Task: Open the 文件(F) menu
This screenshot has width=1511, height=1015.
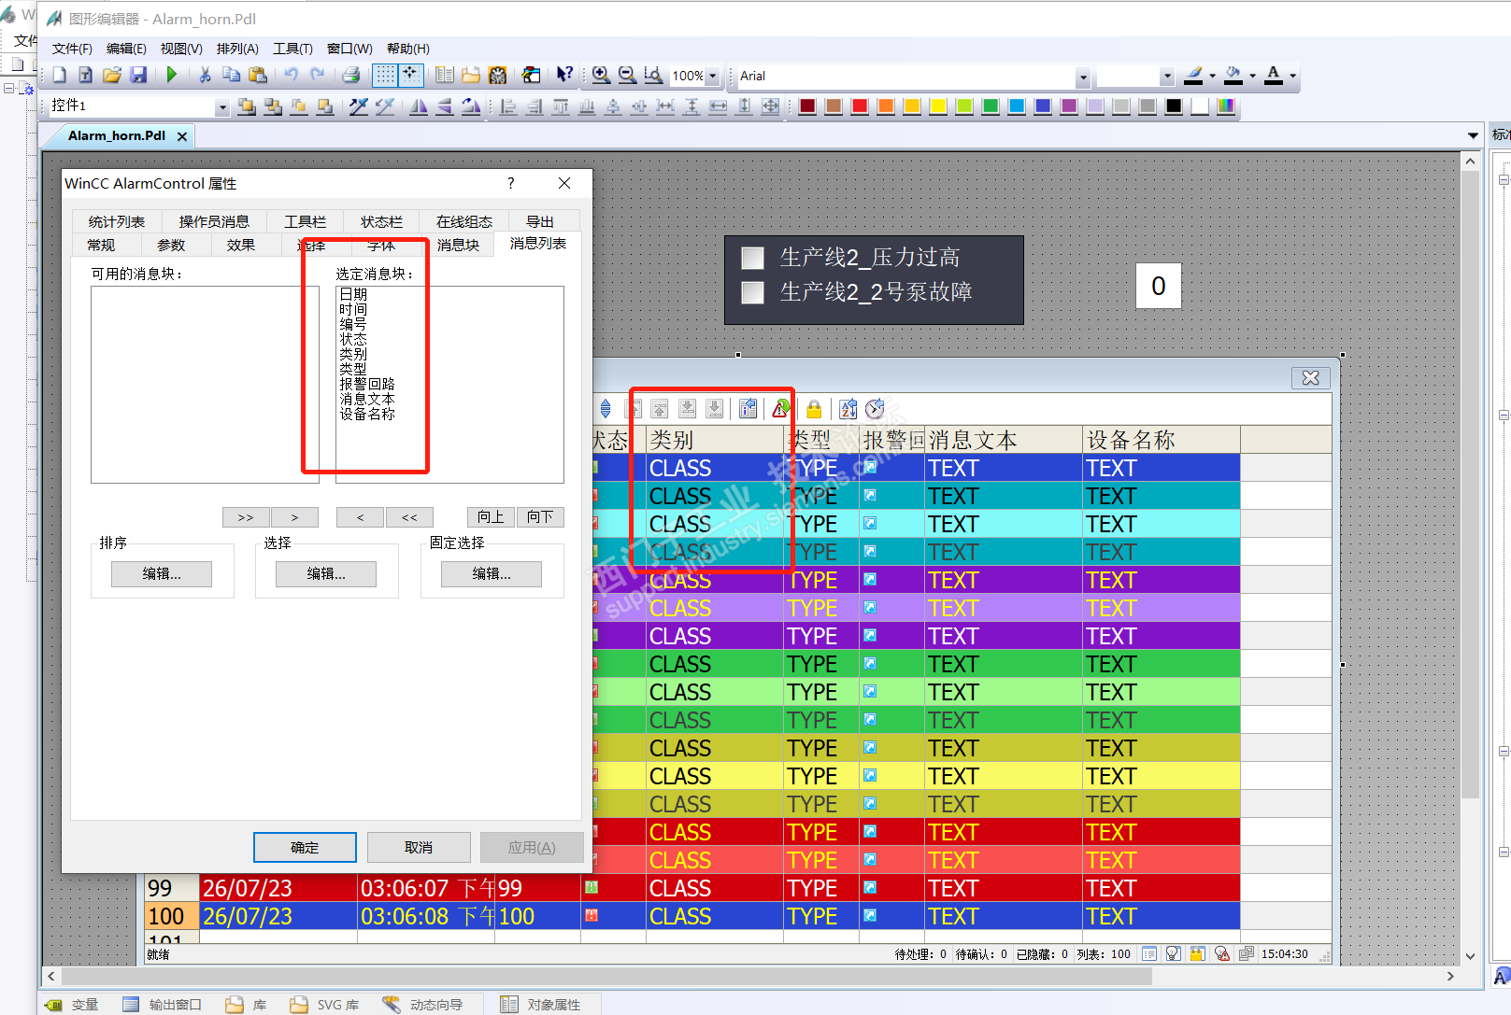Action: [x=72, y=49]
